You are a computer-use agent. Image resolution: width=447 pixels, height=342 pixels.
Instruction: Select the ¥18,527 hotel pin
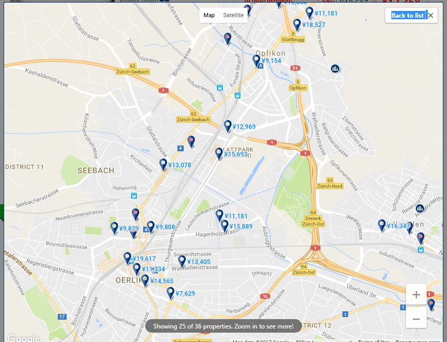[297, 25]
